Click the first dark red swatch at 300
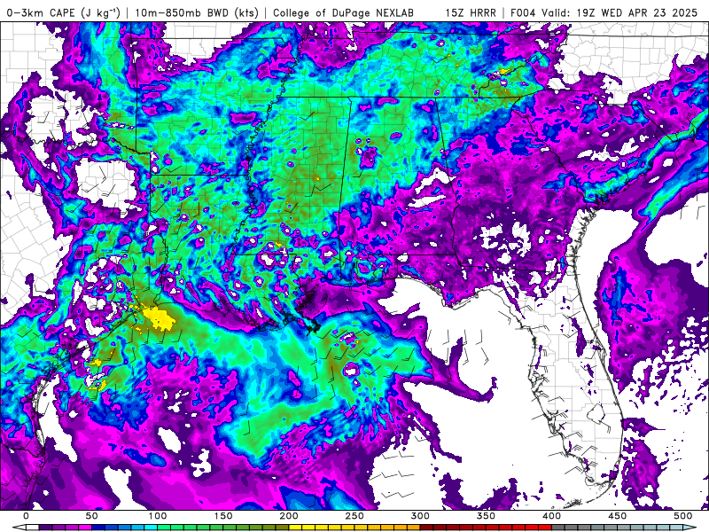The height and width of the screenshot is (532, 709). click(x=427, y=528)
